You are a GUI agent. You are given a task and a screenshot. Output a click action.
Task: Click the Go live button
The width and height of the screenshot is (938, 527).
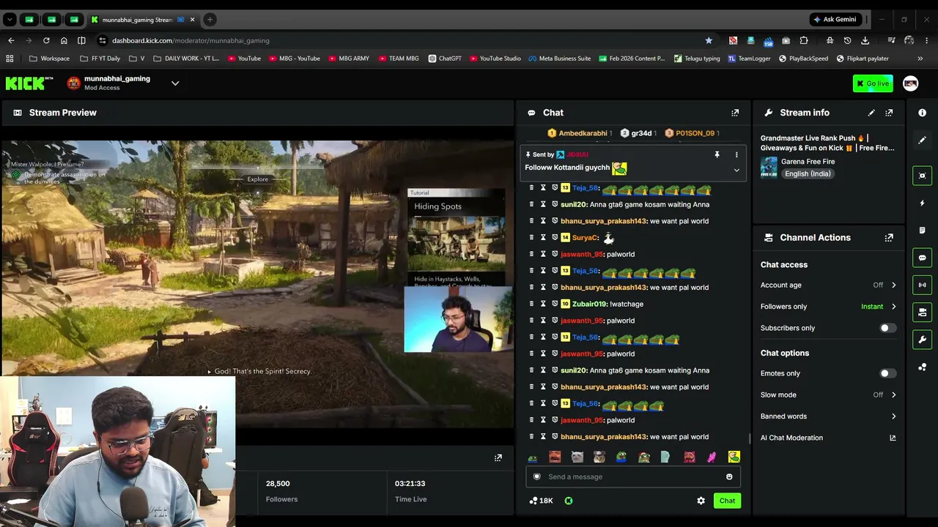tap(873, 83)
